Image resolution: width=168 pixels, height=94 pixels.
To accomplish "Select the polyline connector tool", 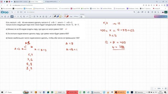I will 21,16.
